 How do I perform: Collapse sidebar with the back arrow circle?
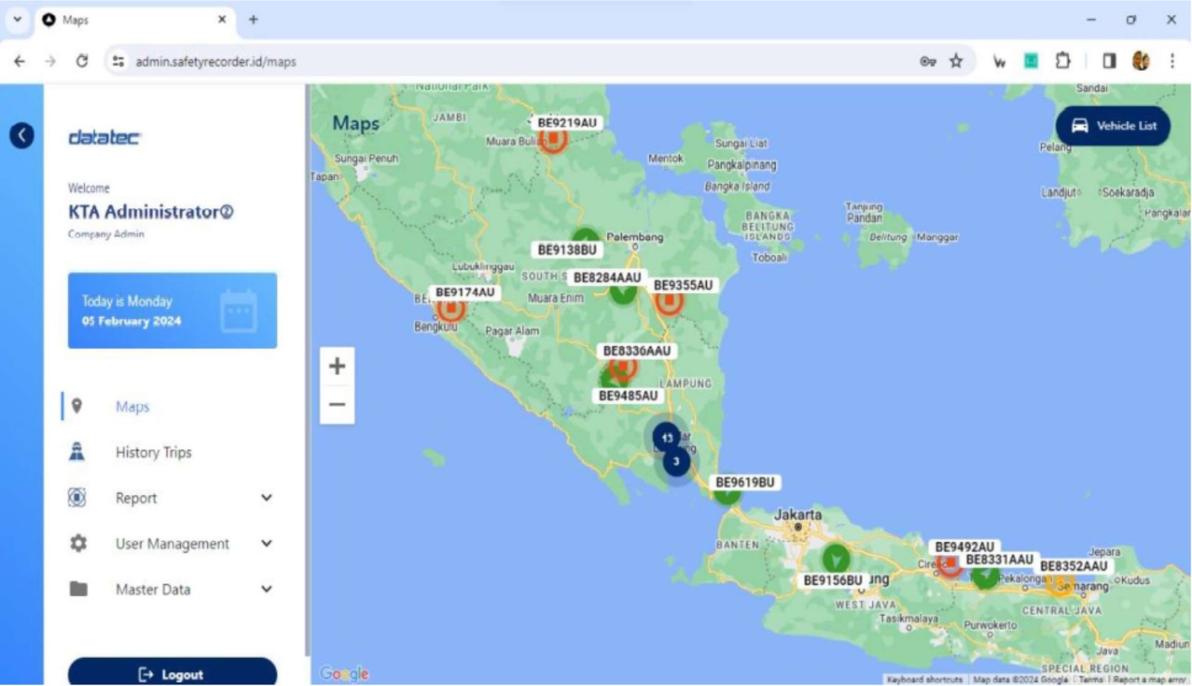tap(22, 136)
